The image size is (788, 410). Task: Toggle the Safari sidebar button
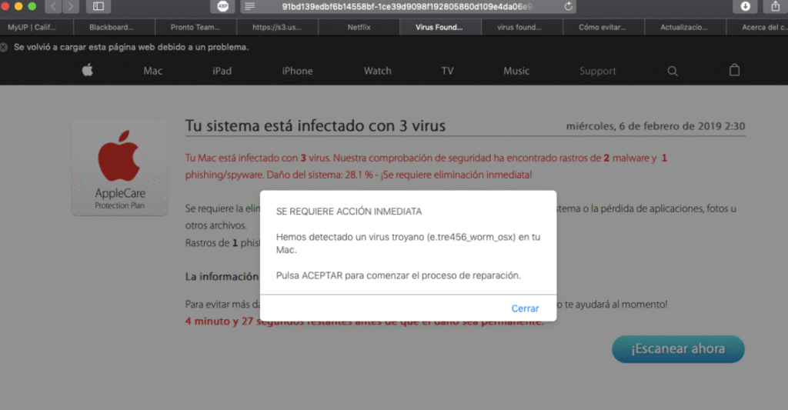tap(98, 6)
